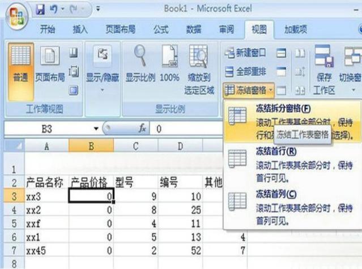Click cell with 编号 header
Screen dimensions: 362x269
[180, 182]
